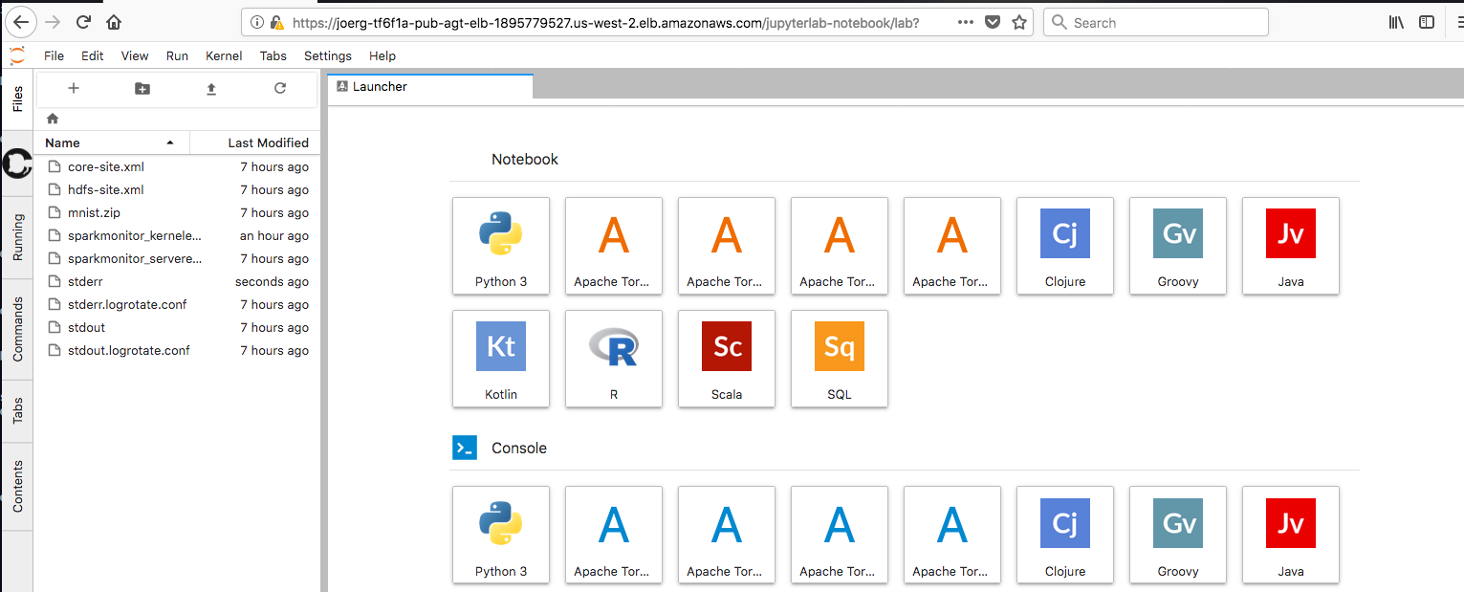Click the JupyterLab logo icon
Screen dimensions: 1464x592
(17, 55)
